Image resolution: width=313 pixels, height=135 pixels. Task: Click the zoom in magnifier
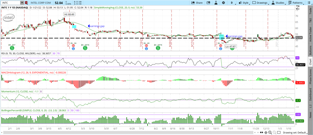pyautogui.click(x=270, y=133)
